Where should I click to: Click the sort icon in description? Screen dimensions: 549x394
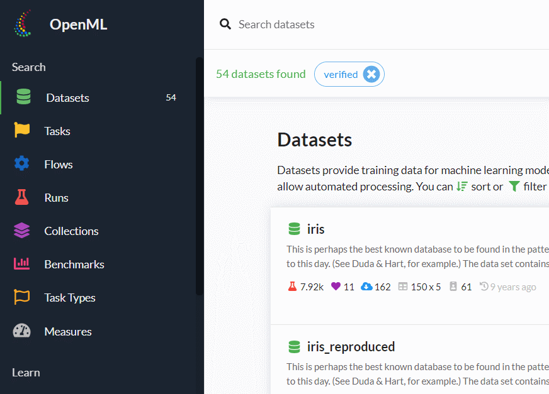coord(462,187)
